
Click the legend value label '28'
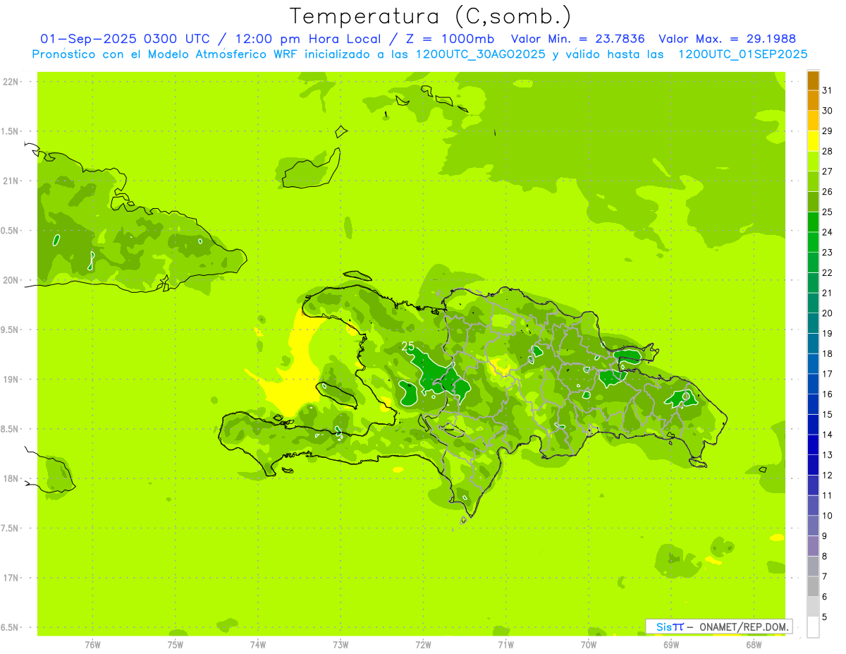pos(827,151)
